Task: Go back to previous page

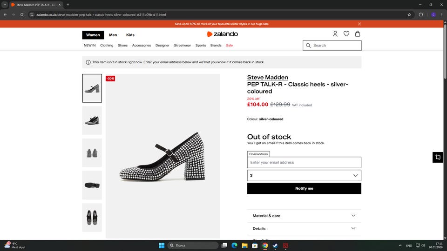Action: (x=5, y=14)
